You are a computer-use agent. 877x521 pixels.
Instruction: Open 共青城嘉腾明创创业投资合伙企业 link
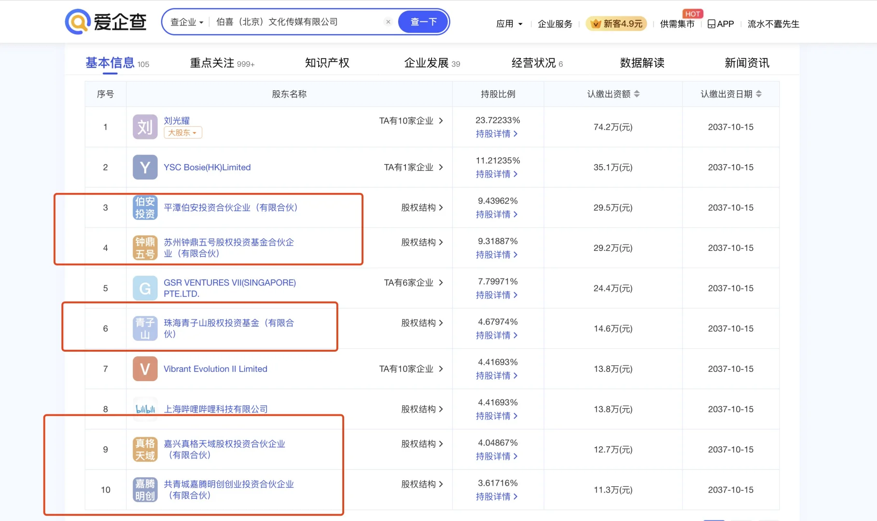point(229,490)
